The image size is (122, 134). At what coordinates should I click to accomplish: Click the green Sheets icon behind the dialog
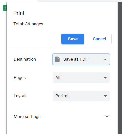tap(5, 8)
